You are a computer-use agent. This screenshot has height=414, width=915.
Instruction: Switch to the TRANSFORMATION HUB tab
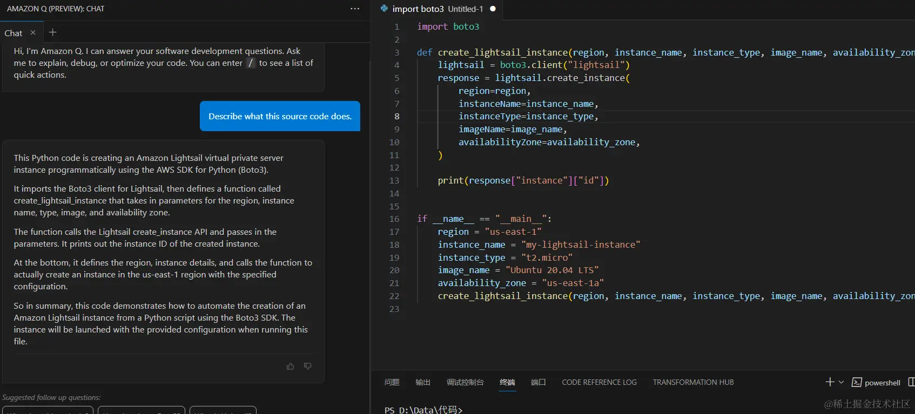[694, 382]
